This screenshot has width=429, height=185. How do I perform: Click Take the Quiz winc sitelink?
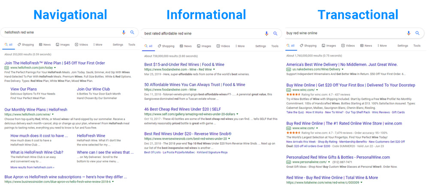pos(295,112)
